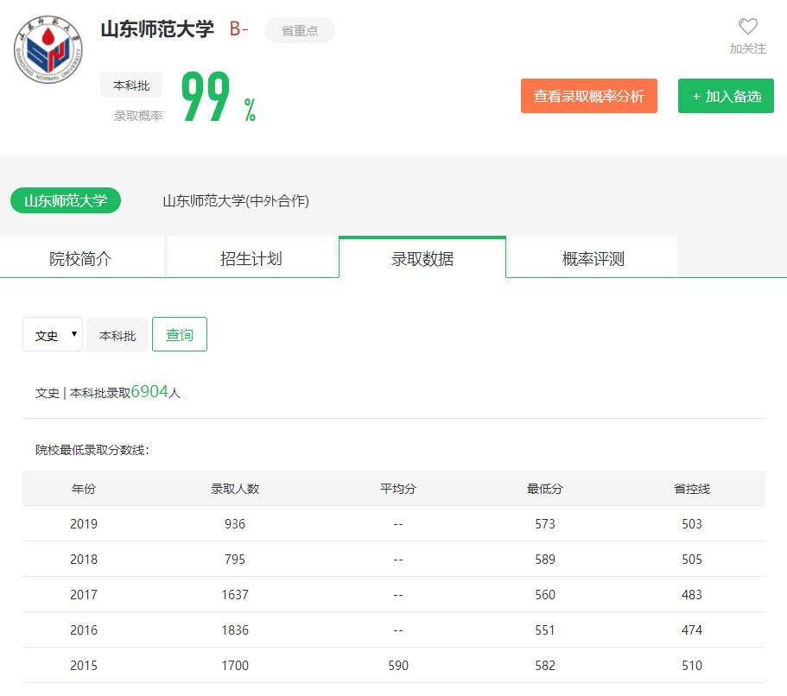Click provincial line 505
The width and height of the screenshot is (787, 696).
click(692, 560)
